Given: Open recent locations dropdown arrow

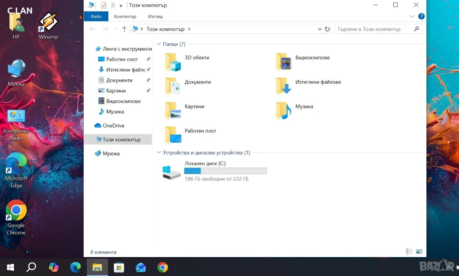Looking at the screenshot, I should (x=115, y=29).
